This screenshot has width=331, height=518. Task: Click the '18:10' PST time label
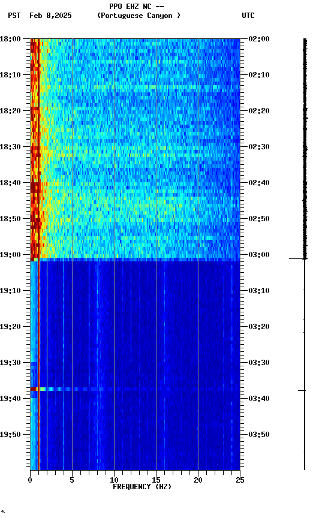10,75
